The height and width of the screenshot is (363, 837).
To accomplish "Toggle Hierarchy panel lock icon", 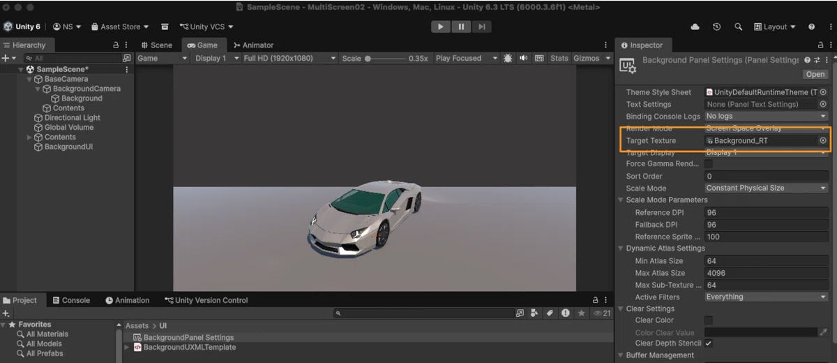I will point(116,45).
